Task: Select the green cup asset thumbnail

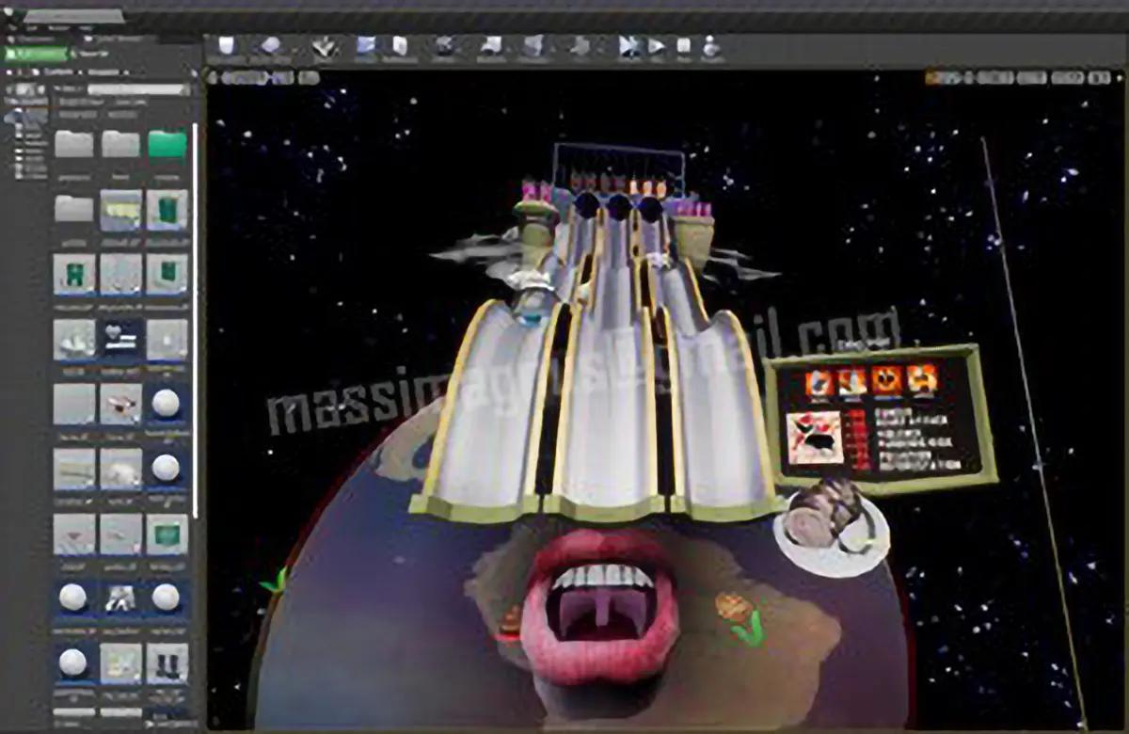Action: [x=167, y=210]
